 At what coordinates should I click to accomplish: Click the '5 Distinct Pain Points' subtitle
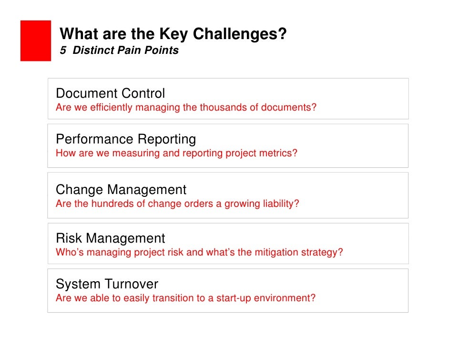tap(119, 50)
